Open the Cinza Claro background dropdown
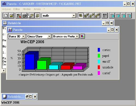The image size is (136, 106). coord(49,36)
